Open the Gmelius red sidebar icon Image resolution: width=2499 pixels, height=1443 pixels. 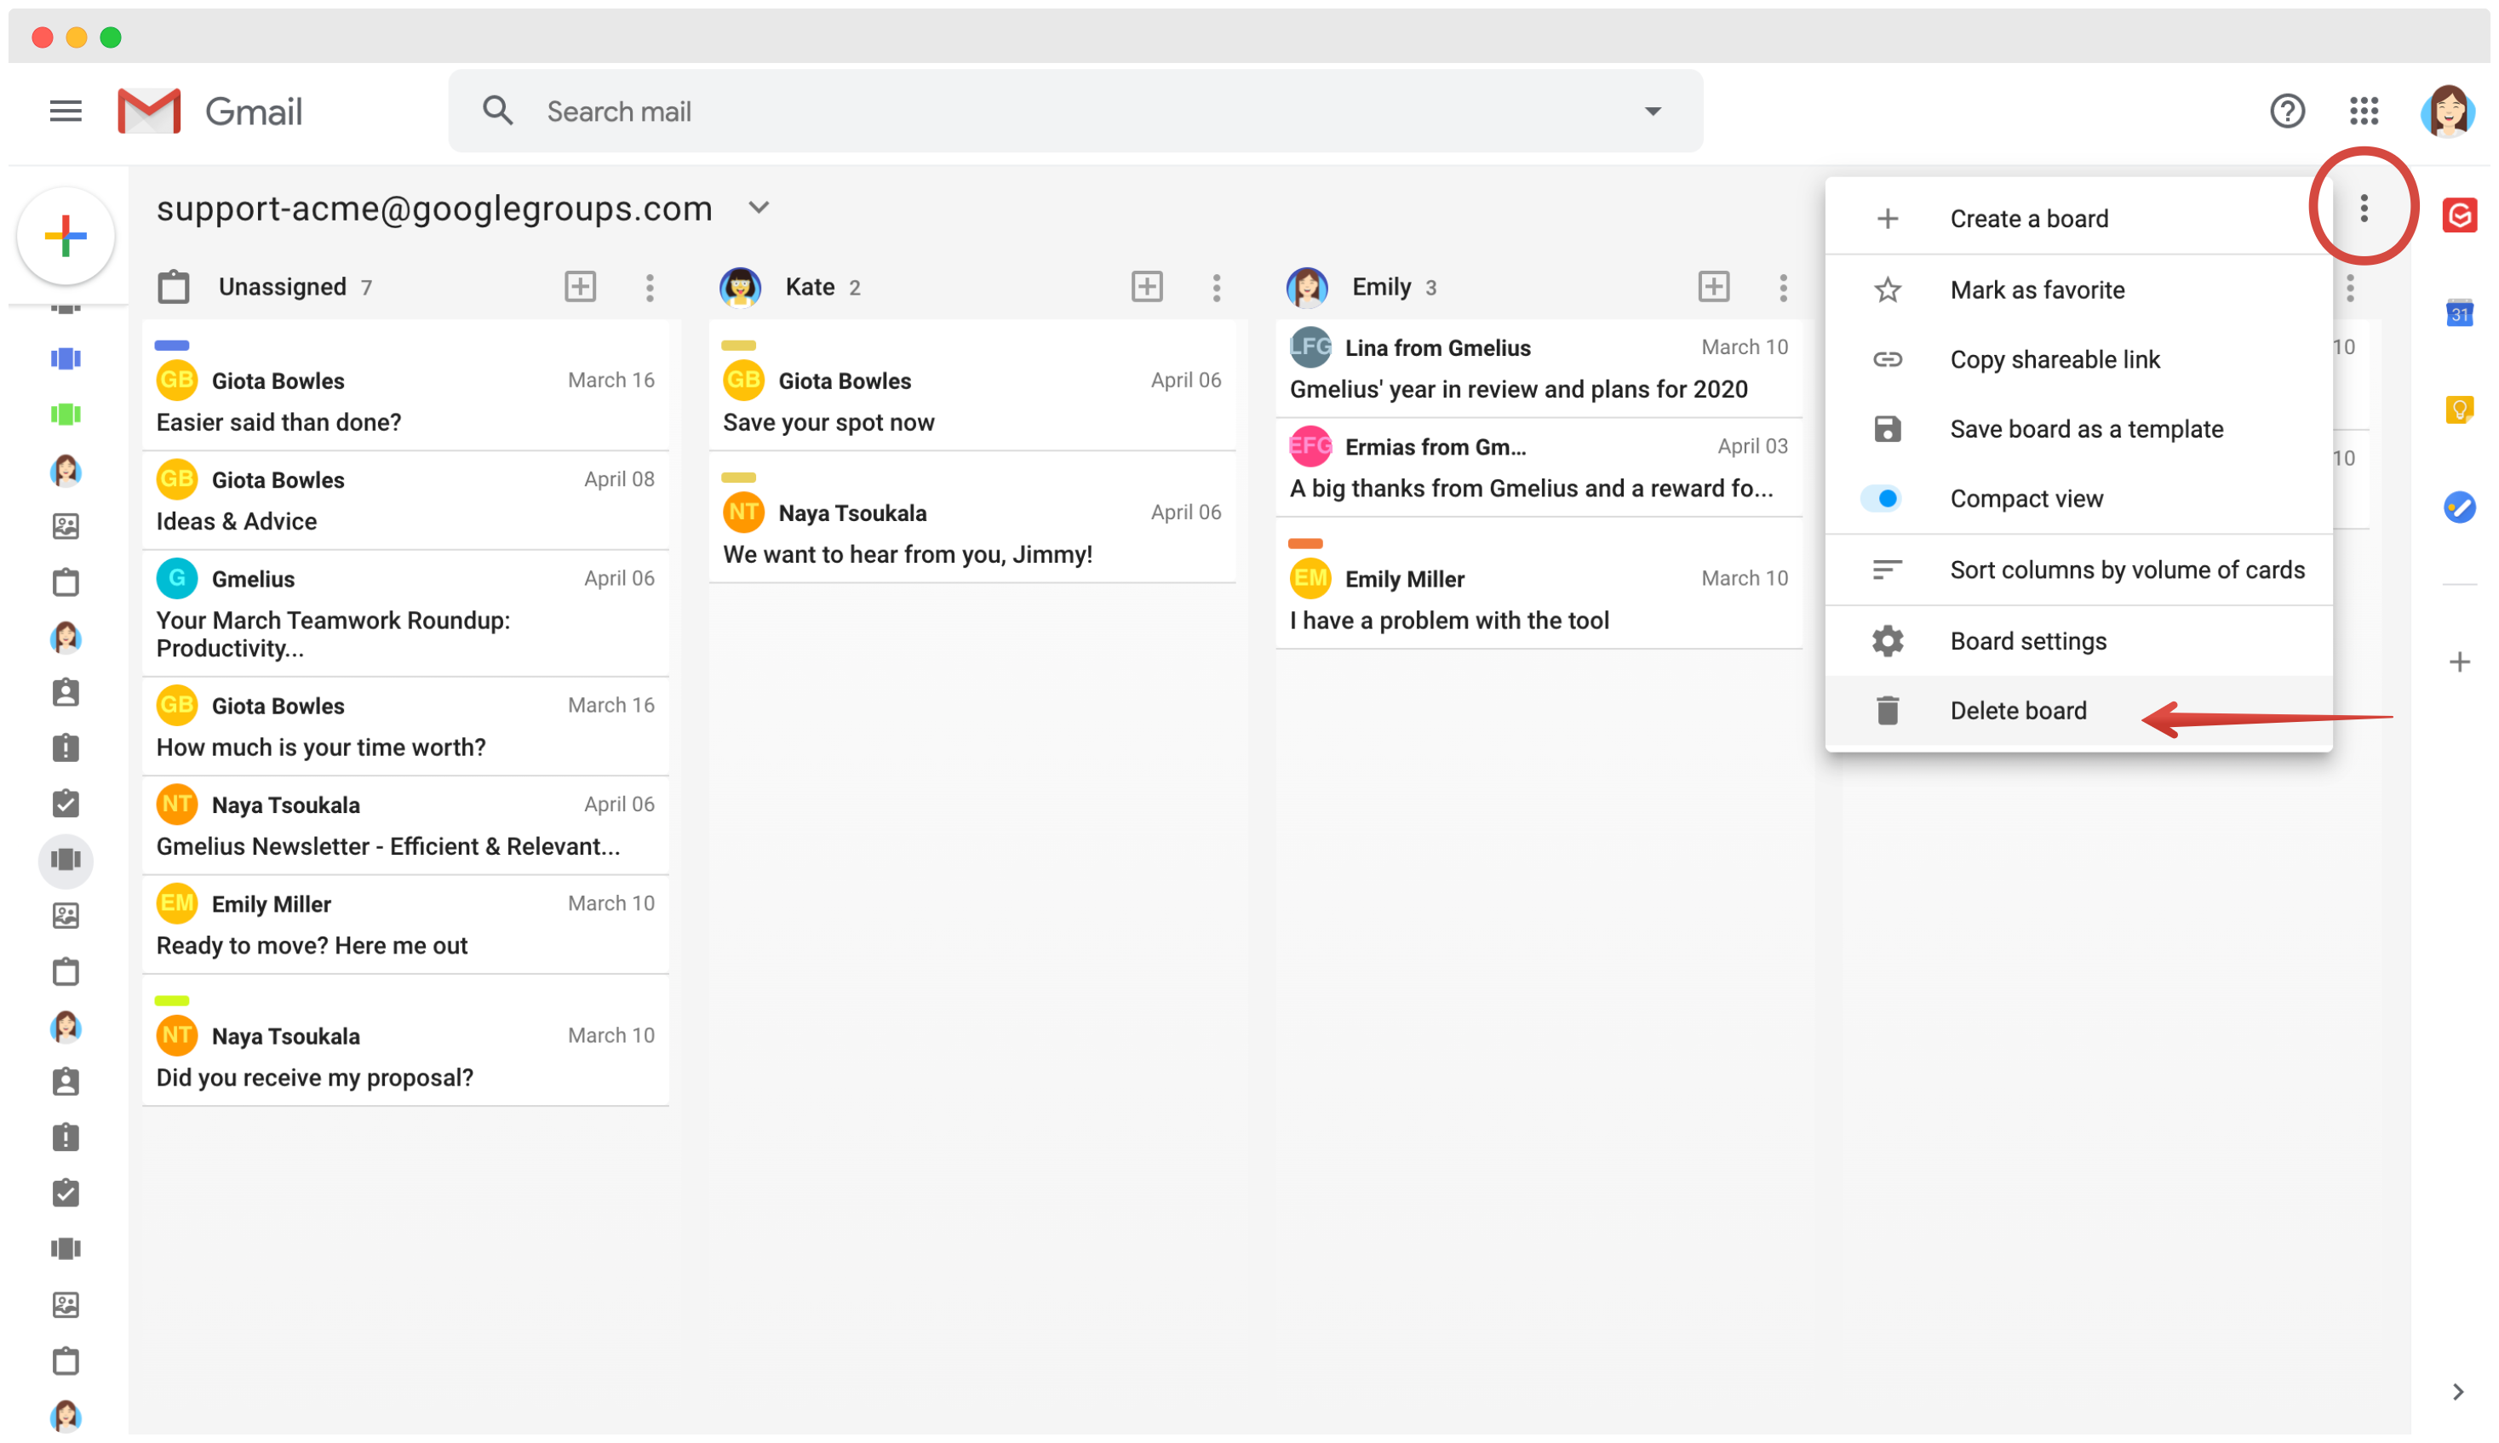click(2458, 215)
